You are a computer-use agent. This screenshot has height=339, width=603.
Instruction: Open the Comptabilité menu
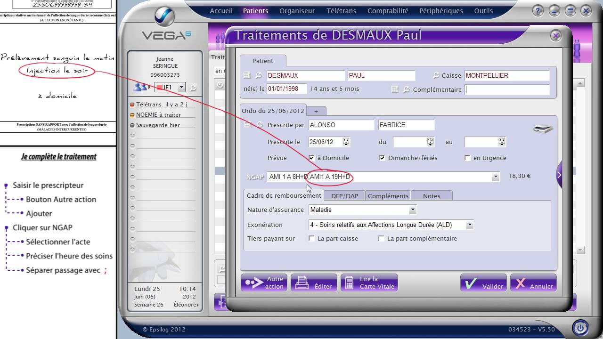pyautogui.click(x=388, y=11)
